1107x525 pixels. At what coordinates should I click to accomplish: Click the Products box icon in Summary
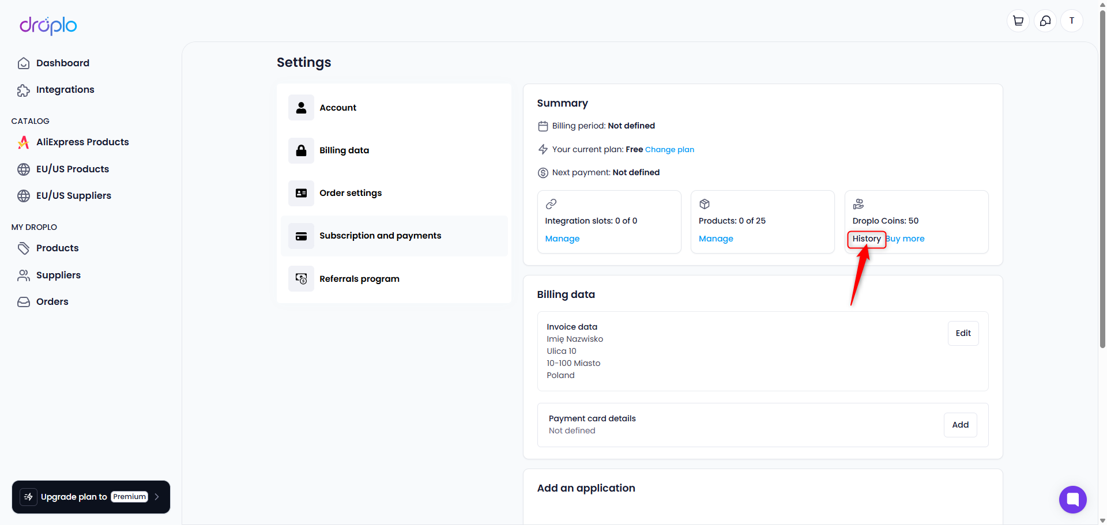[x=705, y=204]
